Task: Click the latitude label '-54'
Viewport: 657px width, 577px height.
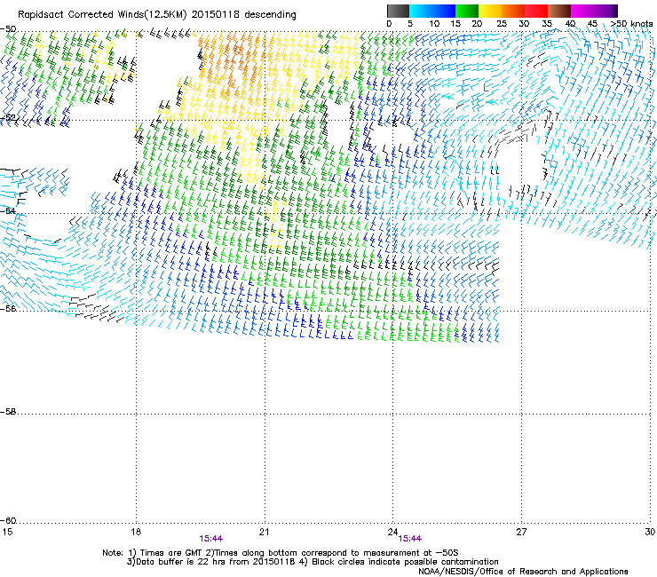Action: tap(8, 210)
